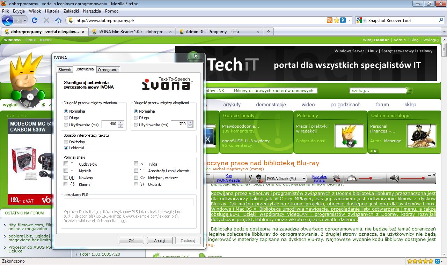
Task: Click the Kup głos IVONA link
Action: (320, 179)
